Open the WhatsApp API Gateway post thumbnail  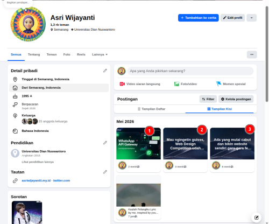pyautogui.click(x=138, y=144)
